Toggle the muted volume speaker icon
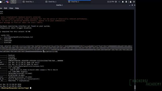 [119, 2]
